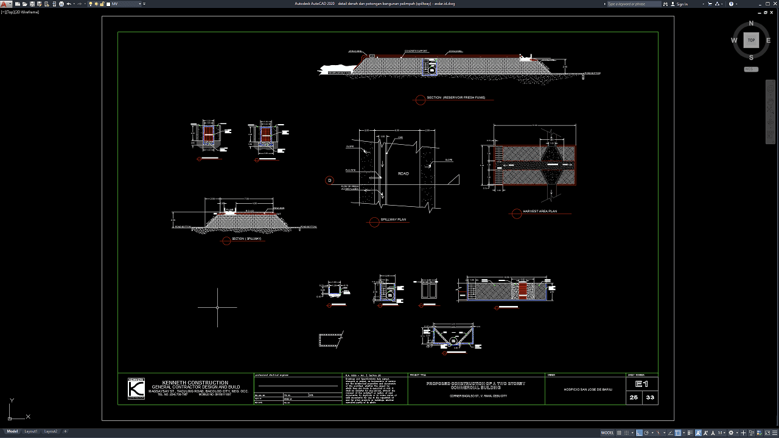
Task: Click the Undo arrow icon
Action: point(69,4)
